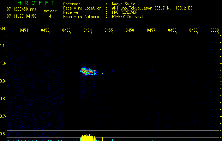Click the 0458 time marker
The height and width of the screenshot is (141, 222).
(172, 30)
